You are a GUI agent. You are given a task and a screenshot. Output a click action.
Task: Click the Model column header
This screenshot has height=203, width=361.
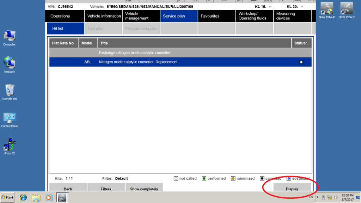tap(88, 43)
